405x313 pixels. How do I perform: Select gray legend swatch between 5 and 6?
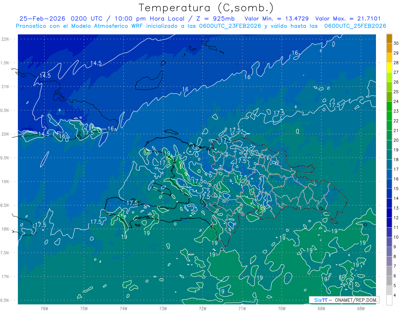(x=389, y=281)
